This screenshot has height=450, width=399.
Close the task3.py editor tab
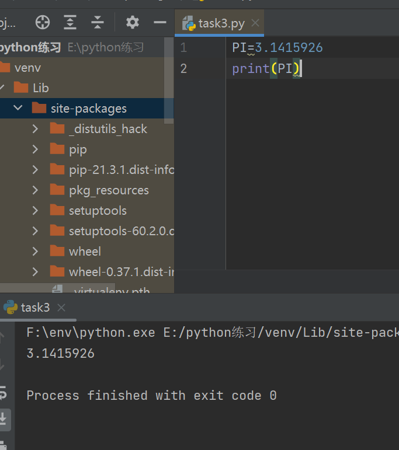[x=255, y=23]
